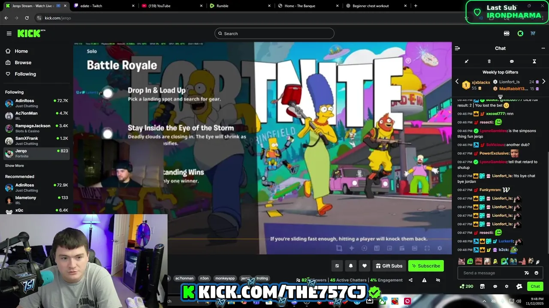Open the chat shop storefront icon
This screenshot has height=308, width=549.
point(482,286)
